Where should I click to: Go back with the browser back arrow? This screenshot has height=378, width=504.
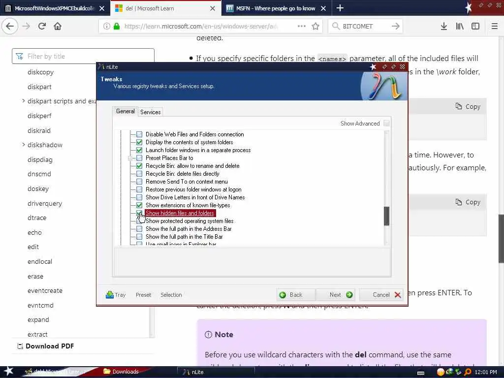click(x=10, y=26)
